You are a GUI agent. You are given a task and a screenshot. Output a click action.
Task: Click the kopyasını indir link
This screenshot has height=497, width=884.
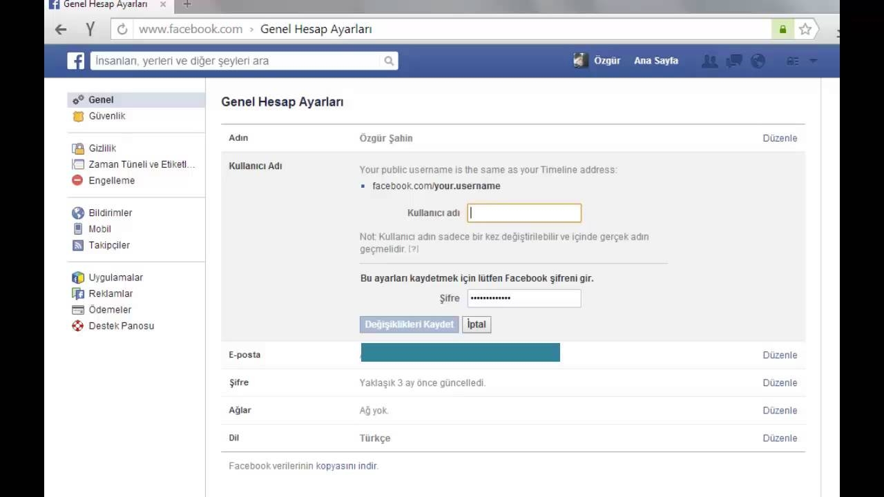347,466
